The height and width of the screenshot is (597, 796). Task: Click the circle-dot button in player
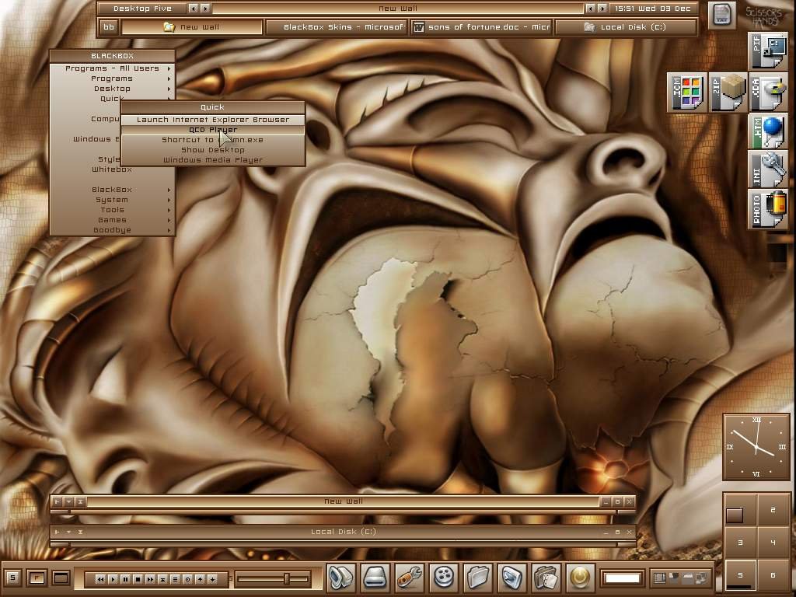tap(187, 579)
